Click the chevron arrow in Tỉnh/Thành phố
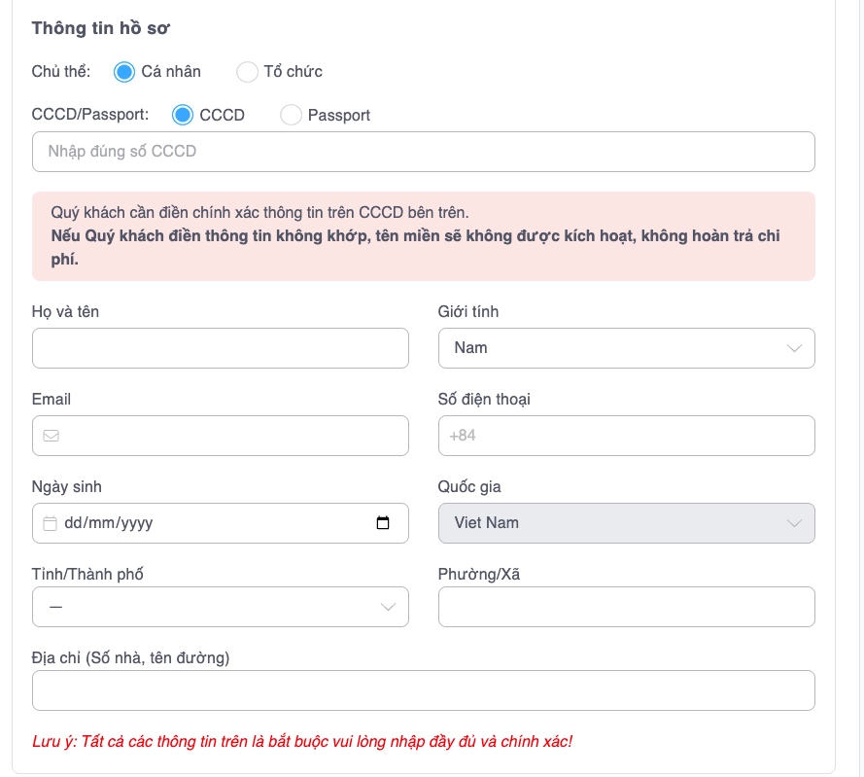This screenshot has height=777, width=864. (x=388, y=607)
